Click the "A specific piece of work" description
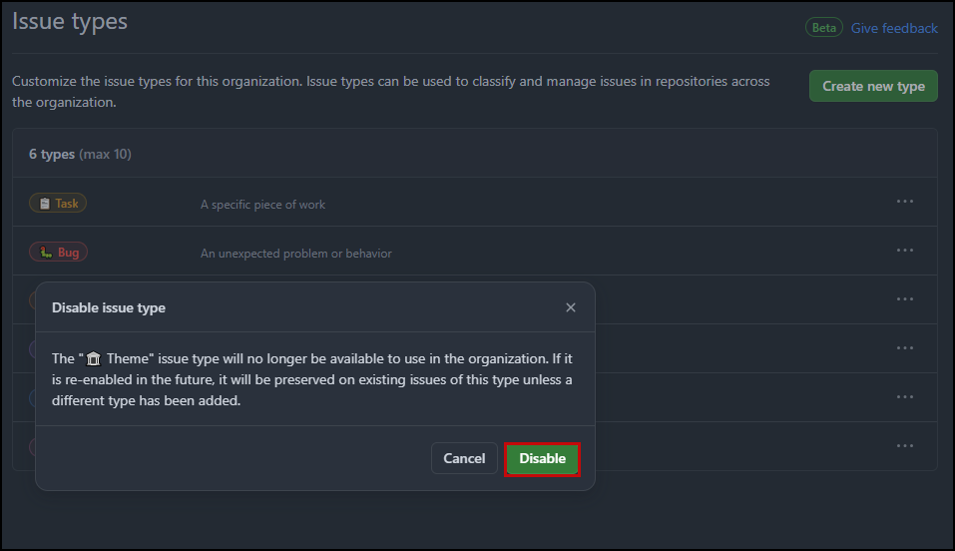Viewport: 955px width, 551px height. 263,205
